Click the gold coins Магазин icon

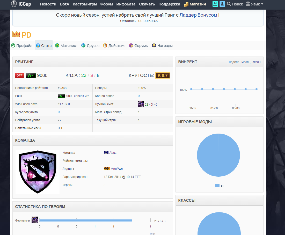[186, 4]
